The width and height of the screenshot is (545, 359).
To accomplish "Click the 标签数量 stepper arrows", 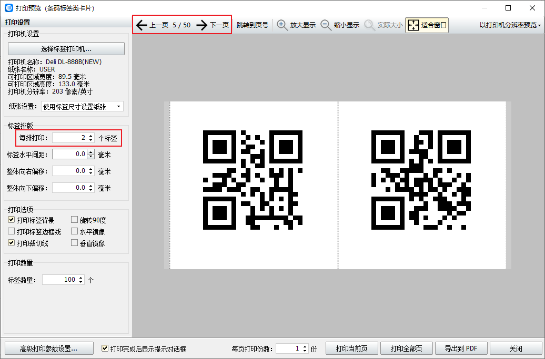I will click(x=81, y=280).
